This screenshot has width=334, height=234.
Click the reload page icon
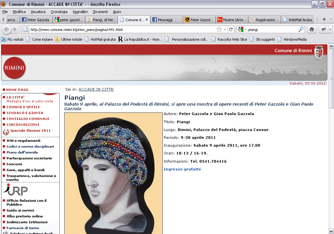coord(231,29)
